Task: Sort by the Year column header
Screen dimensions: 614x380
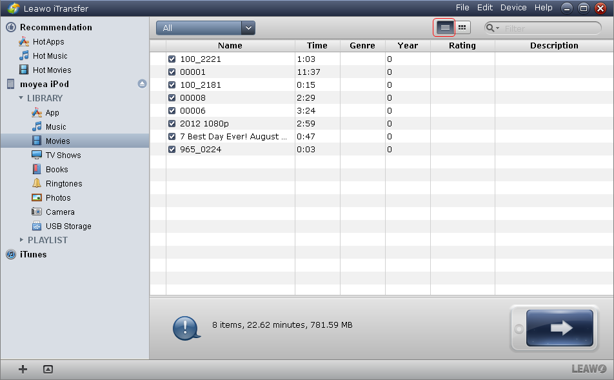Action: point(408,45)
